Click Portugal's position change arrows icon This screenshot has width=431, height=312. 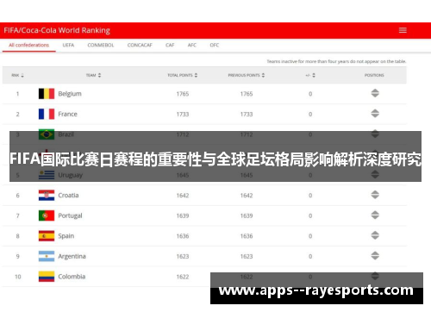[x=375, y=215]
